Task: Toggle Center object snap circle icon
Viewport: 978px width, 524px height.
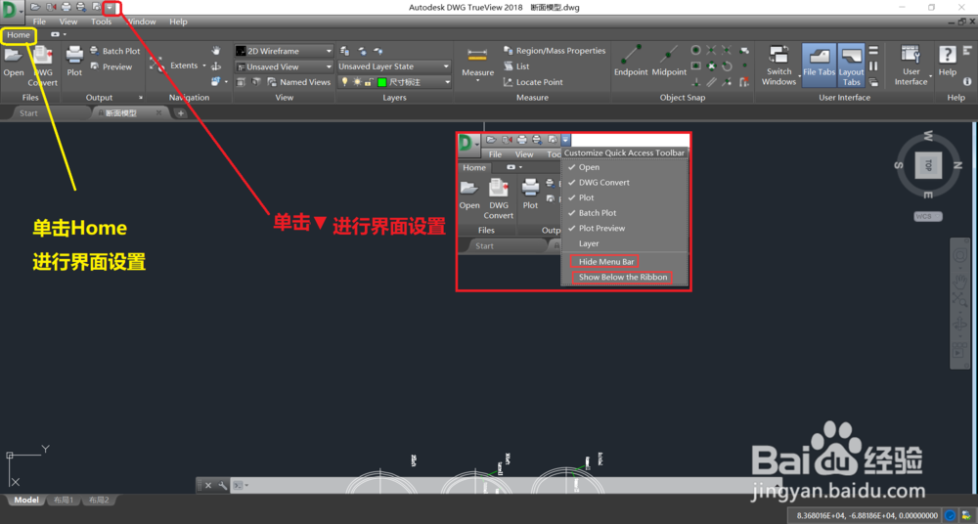Action: coord(696,51)
